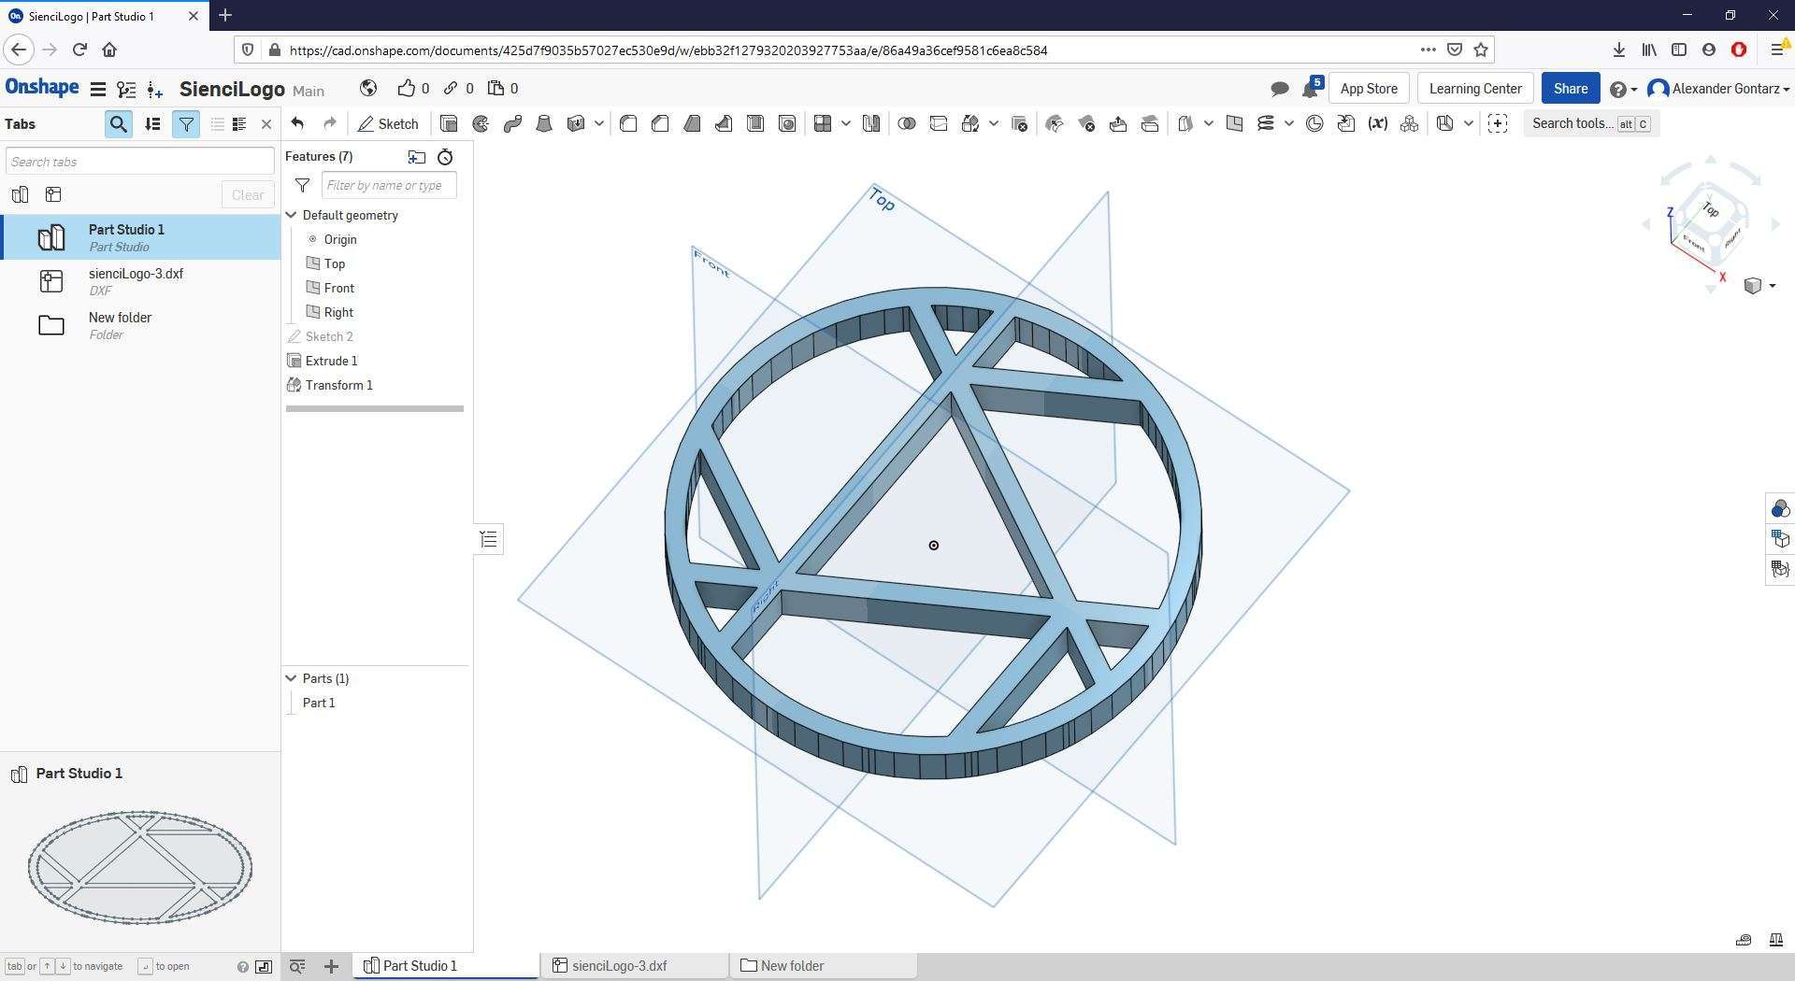Toggle the thumbnail preview panel button
Screen dimensions: 1795x981
coord(264,966)
